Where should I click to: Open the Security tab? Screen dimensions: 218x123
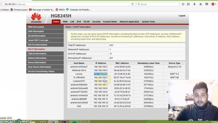point(96,22)
